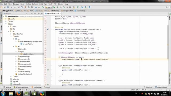Click the Find magnifier icon

pos(29,7)
